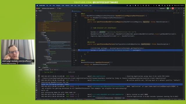Click the 'todo discover all interfaces' comment
Viewport: 186px width, 104px height.
tap(103, 28)
